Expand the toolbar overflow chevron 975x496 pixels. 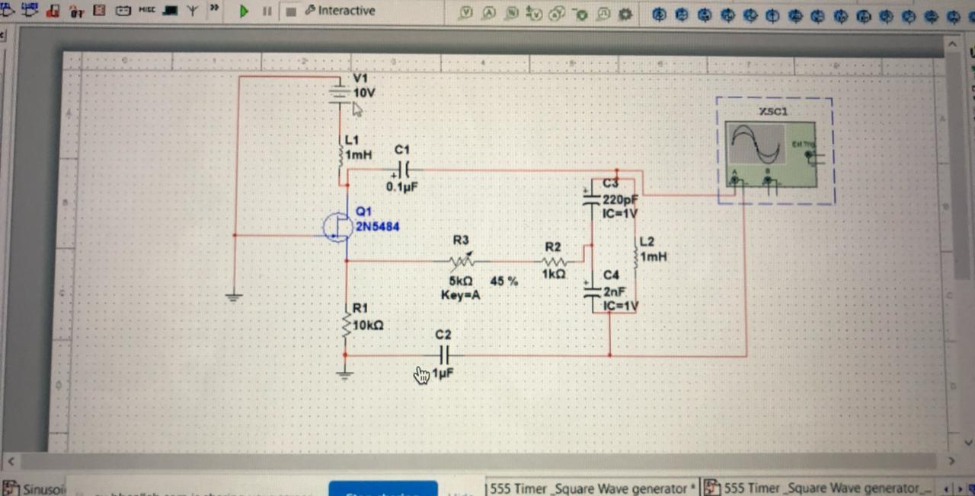(x=216, y=8)
